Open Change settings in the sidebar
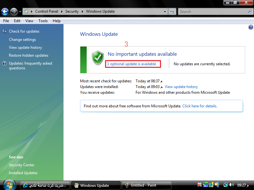The width and height of the screenshot is (254, 190). 22,40
